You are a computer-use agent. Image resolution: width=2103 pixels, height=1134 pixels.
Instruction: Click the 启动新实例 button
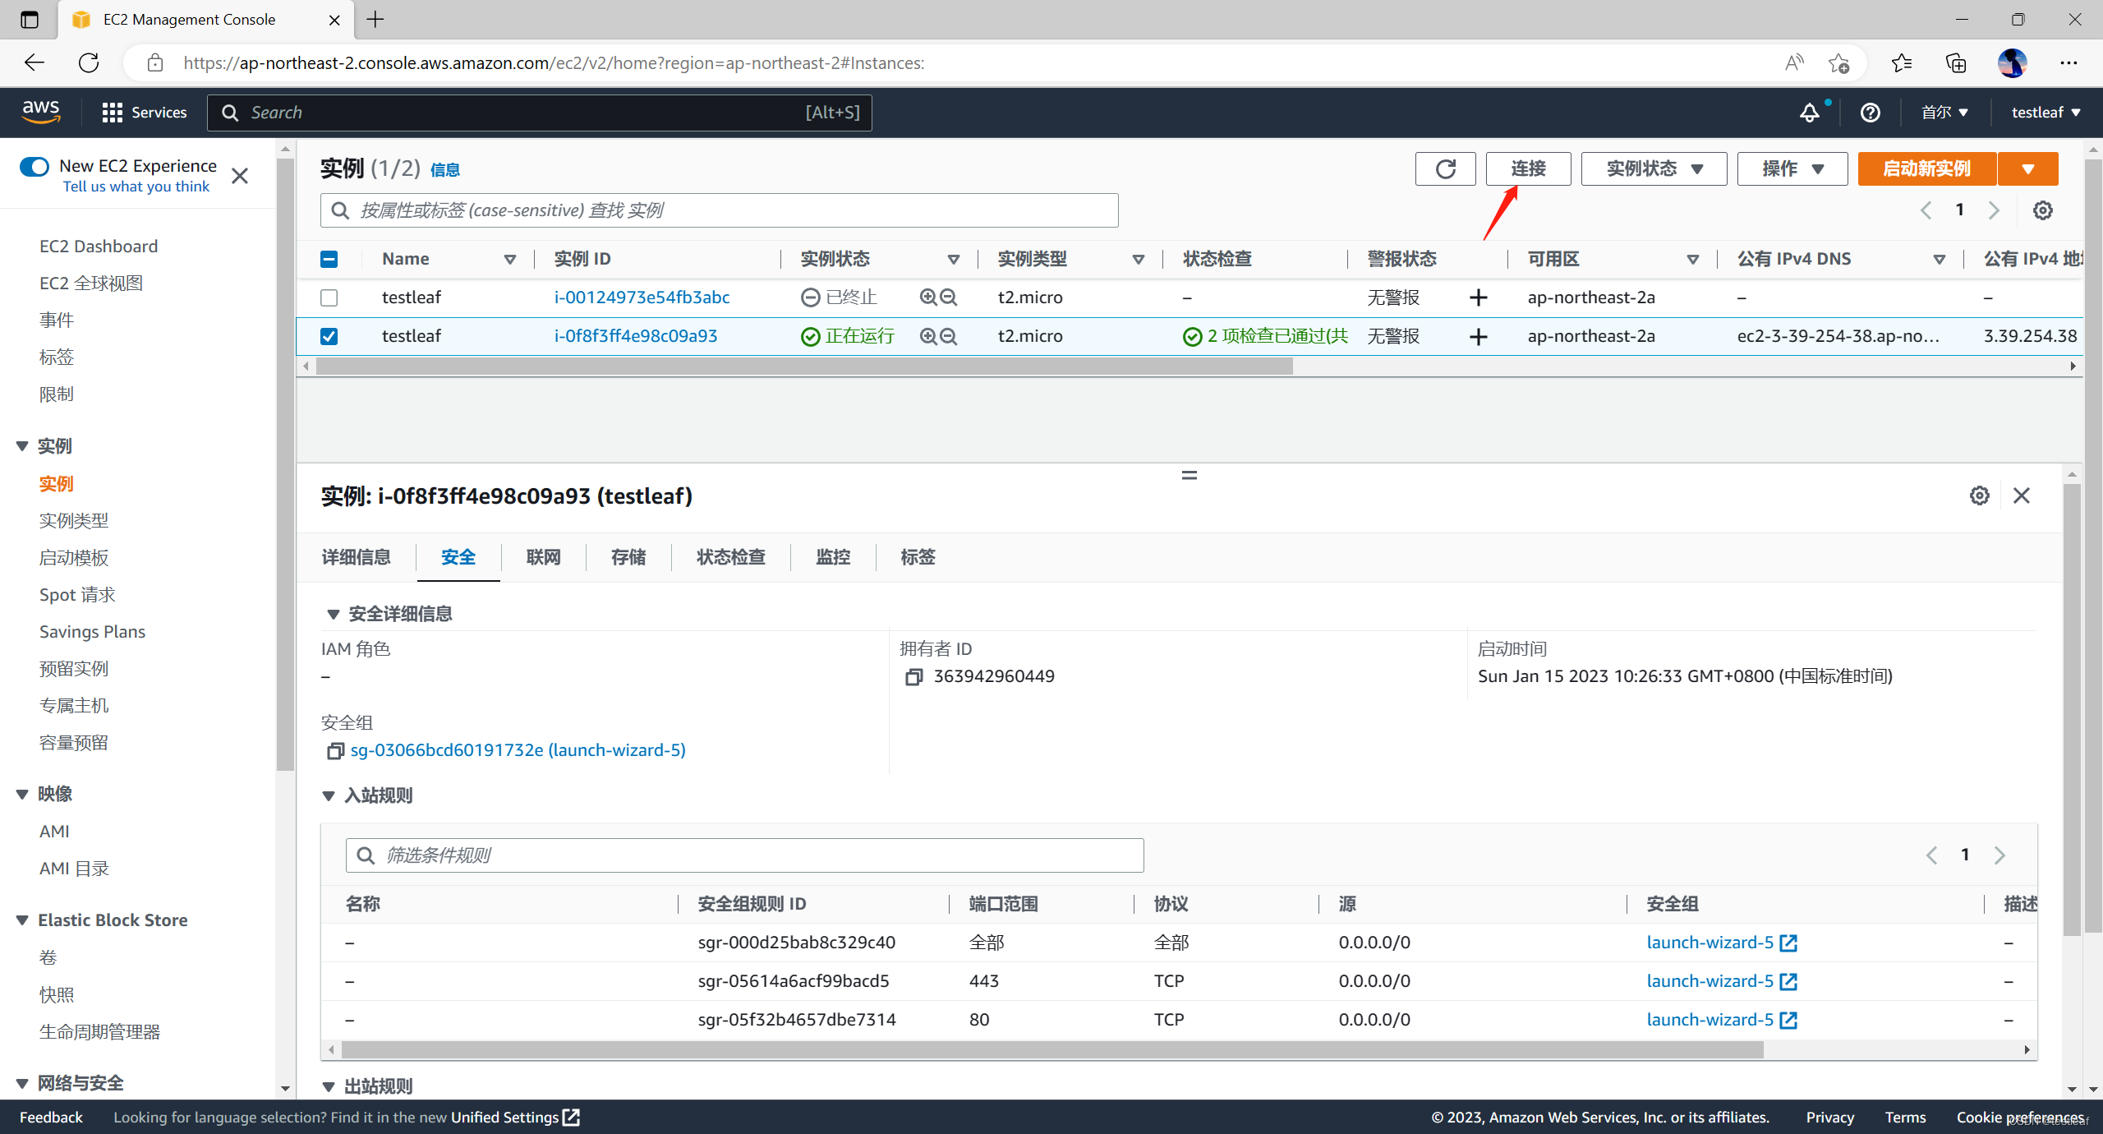click(1927, 168)
